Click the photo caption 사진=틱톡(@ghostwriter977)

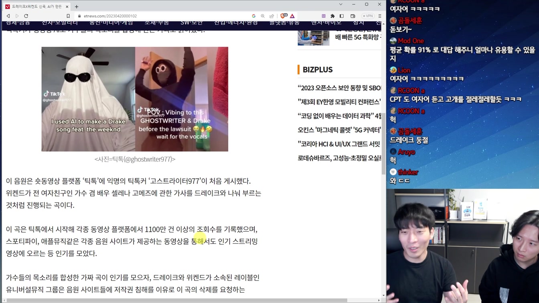click(135, 159)
